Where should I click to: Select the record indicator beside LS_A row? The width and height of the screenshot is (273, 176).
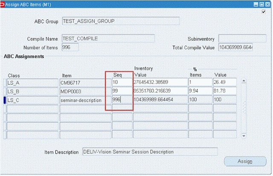(x=5, y=83)
